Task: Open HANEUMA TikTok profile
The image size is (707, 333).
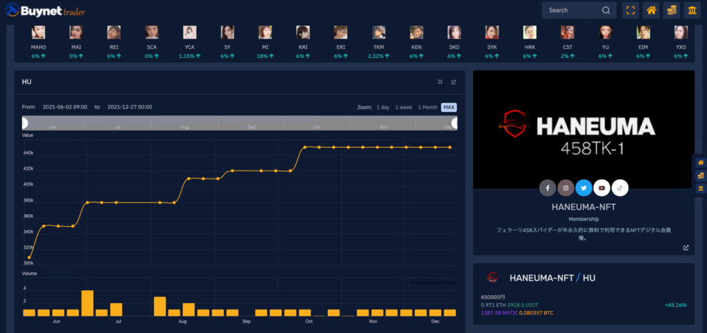Action: click(x=620, y=188)
